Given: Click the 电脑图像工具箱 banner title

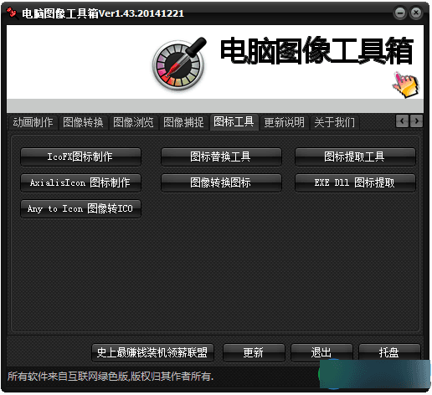Looking at the screenshot, I should pos(316,51).
